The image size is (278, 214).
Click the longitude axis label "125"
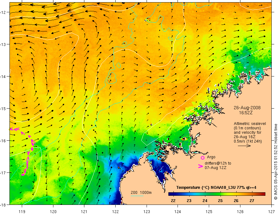(209, 211)
